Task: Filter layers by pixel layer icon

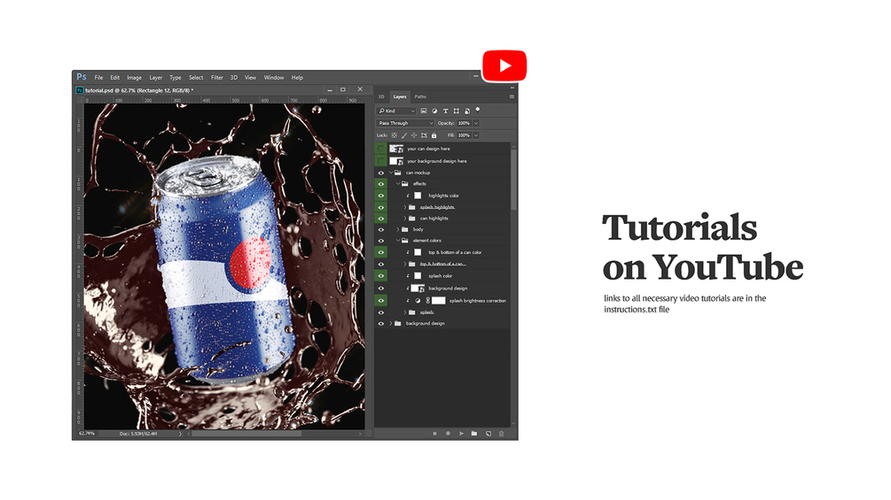Action: tap(424, 112)
